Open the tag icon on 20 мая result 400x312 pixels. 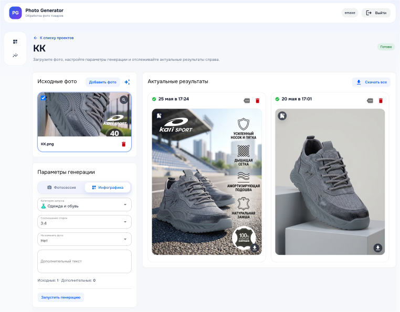pyautogui.click(x=370, y=101)
